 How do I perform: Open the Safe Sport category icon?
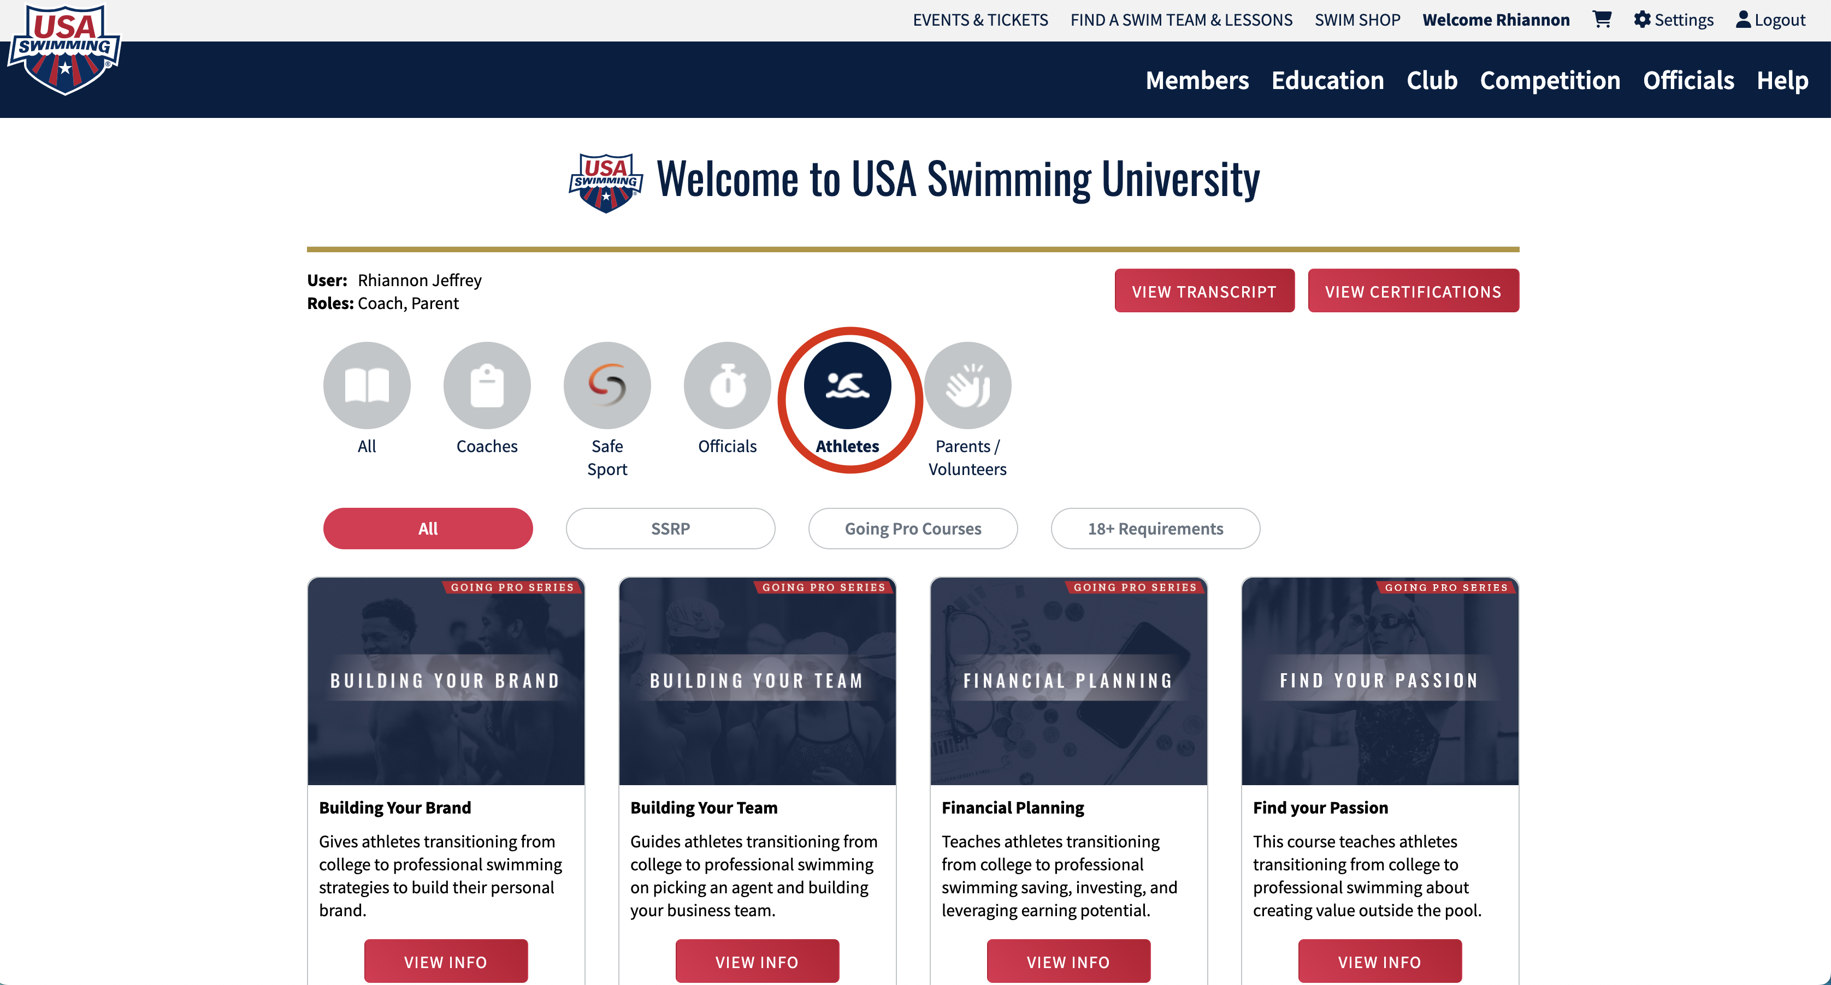click(x=607, y=385)
